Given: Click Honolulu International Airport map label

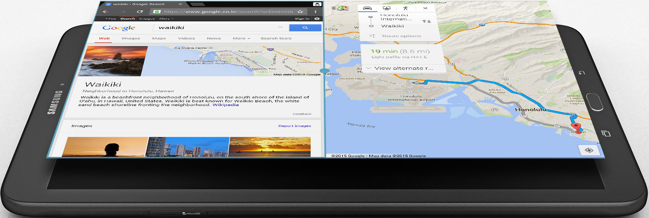Looking at the screenshot, I should coord(411,98).
